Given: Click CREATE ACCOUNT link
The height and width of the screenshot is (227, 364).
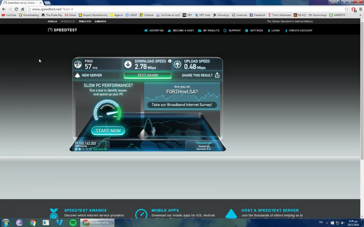Looking at the screenshot, I should [x=298, y=31].
